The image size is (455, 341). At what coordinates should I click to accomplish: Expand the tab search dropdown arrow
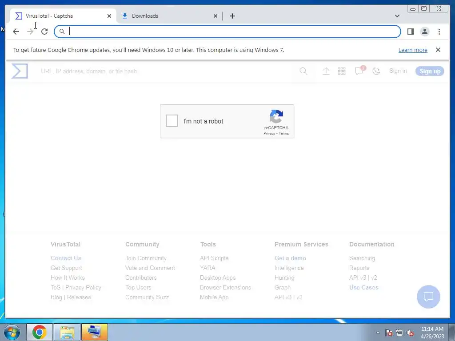click(397, 16)
